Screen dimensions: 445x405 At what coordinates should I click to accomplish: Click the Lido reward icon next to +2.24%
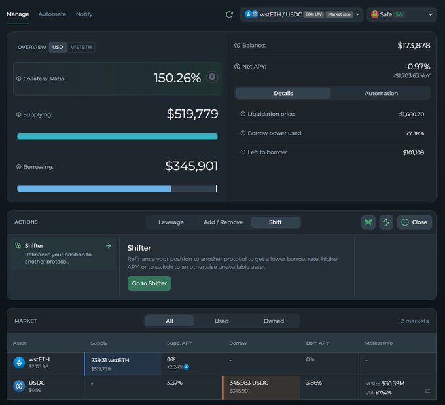click(187, 367)
